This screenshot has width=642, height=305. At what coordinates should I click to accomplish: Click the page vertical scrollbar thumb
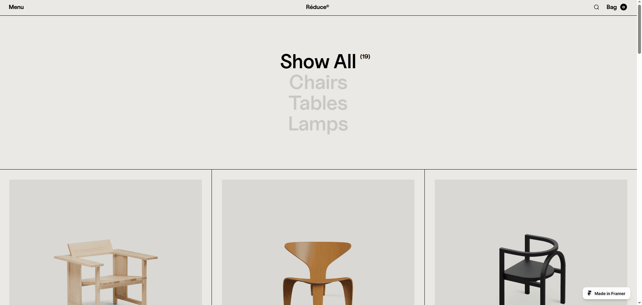pos(639,29)
